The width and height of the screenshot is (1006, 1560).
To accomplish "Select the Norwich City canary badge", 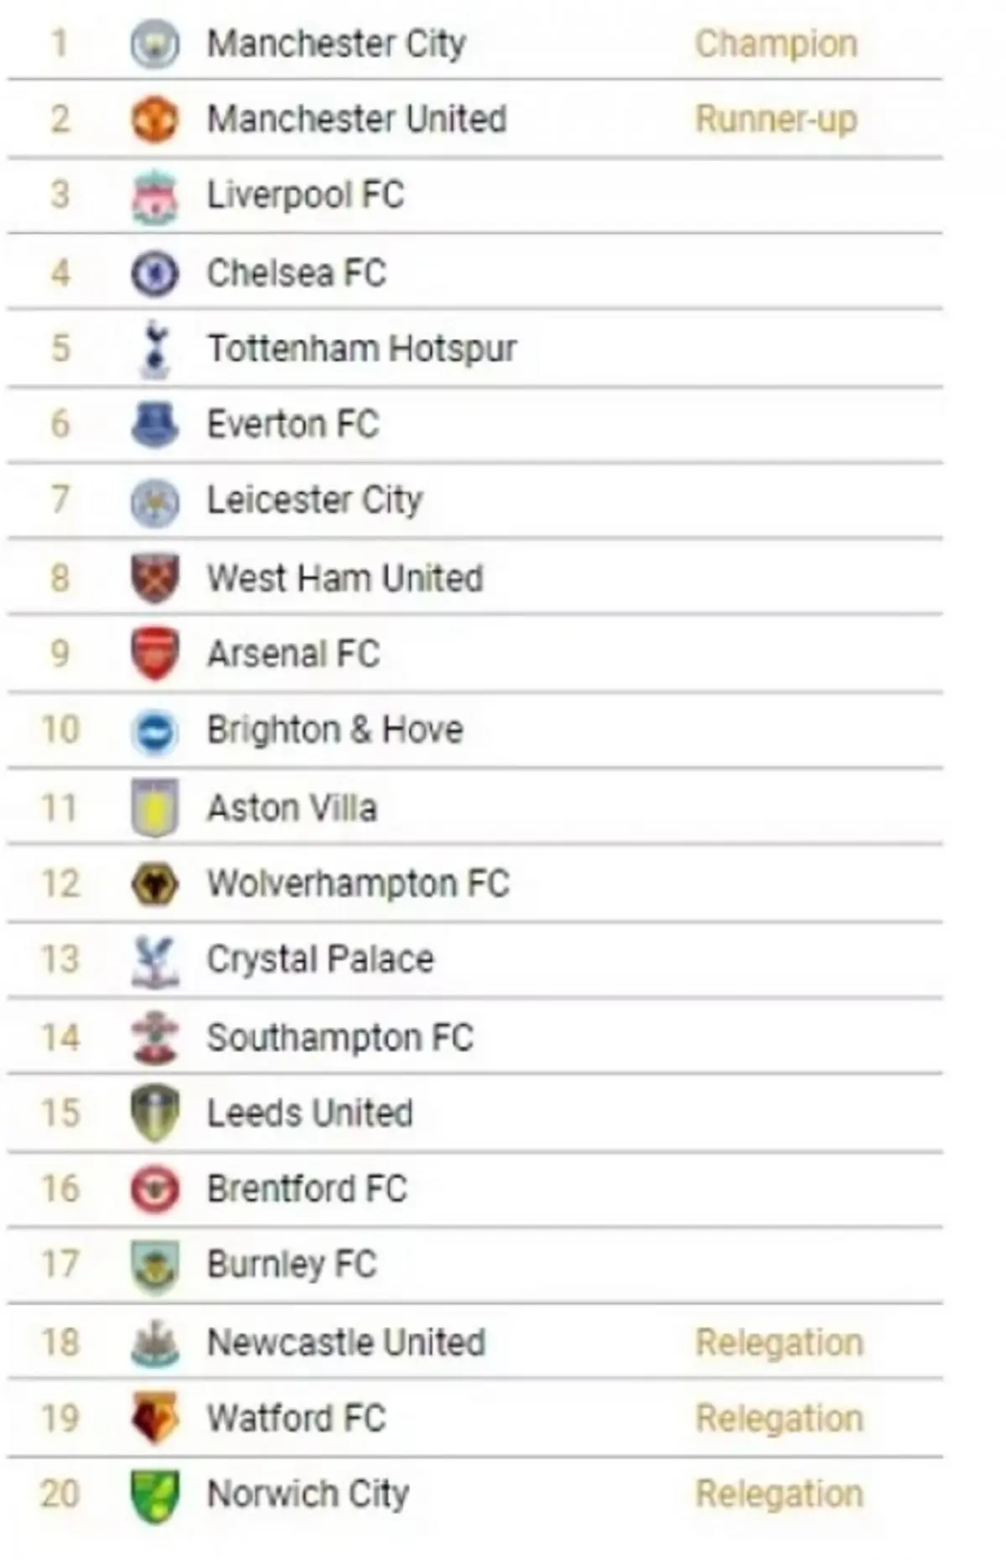I will coord(155,1495).
